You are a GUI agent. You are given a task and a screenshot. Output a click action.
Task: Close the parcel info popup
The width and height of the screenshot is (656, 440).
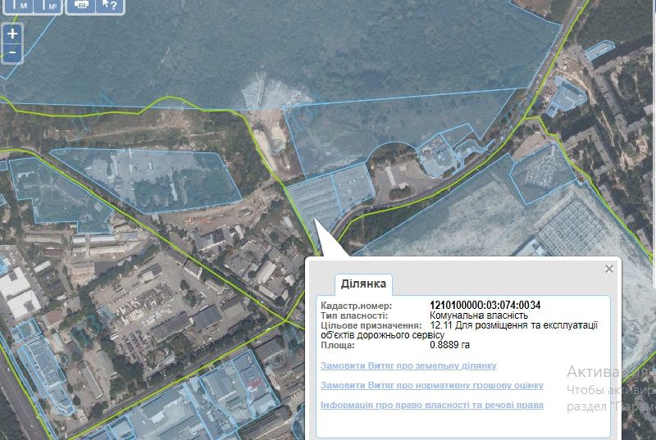(x=609, y=269)
